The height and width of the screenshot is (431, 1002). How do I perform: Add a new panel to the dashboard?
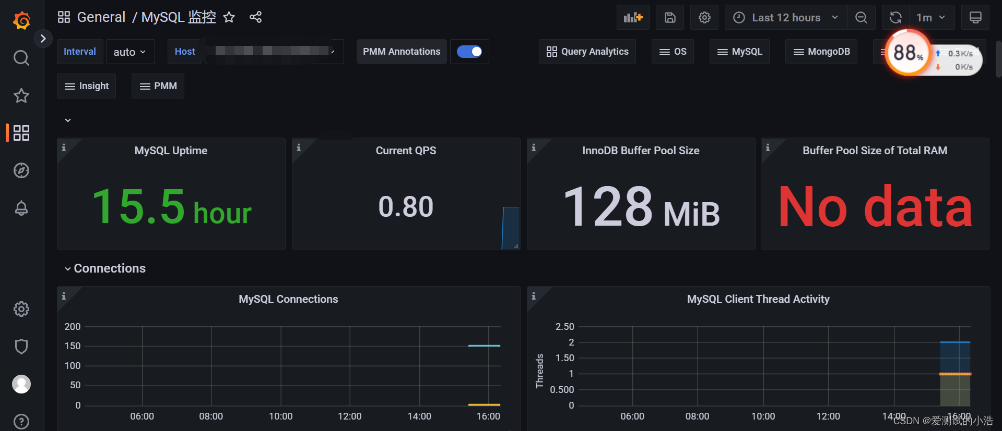click(633, 18)
